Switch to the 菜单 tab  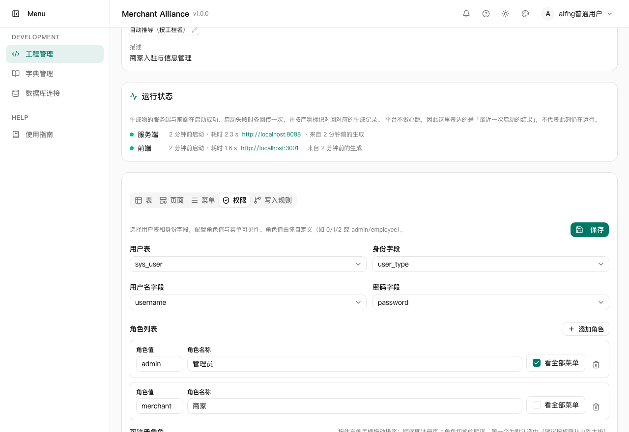(x=203, y=200)
